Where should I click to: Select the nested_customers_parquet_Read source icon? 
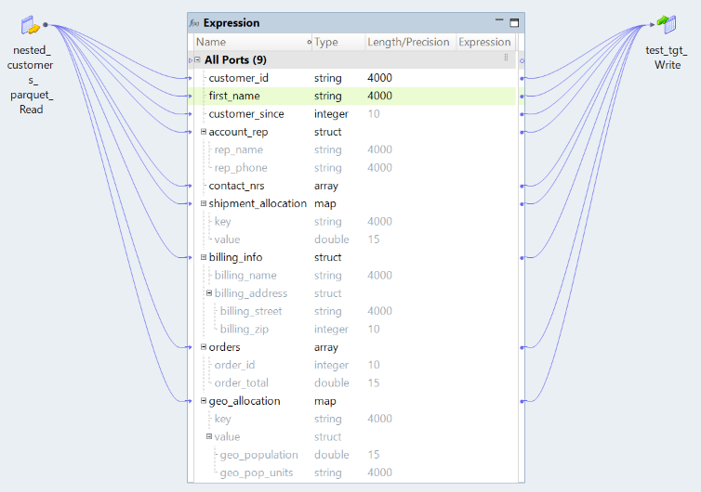pyautogui.click(x=30, y=25)
